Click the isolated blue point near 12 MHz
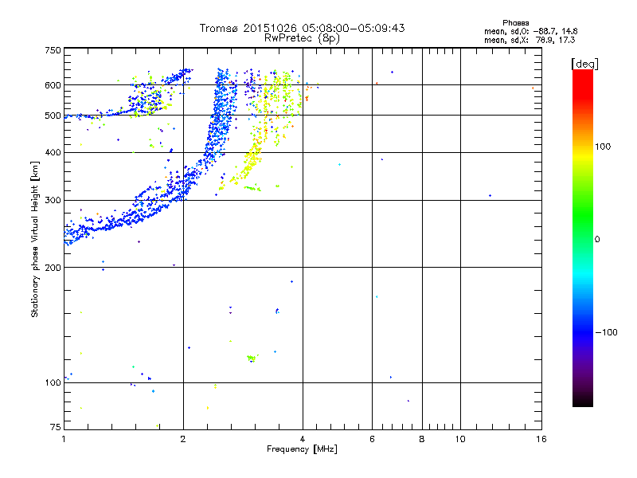Image resolution: width=637 pixels, height=478 pixels. point(490,195)
